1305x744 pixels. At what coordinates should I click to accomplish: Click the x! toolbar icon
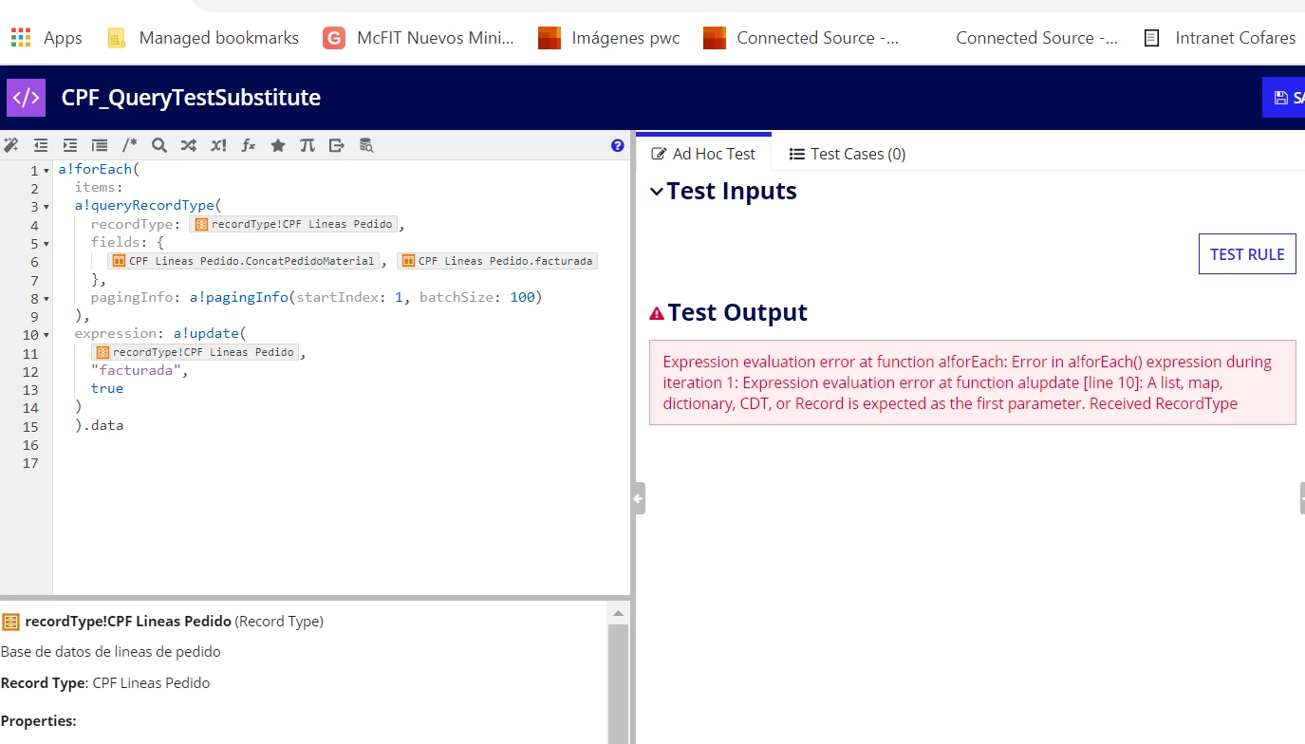click(x=218, y=145)
